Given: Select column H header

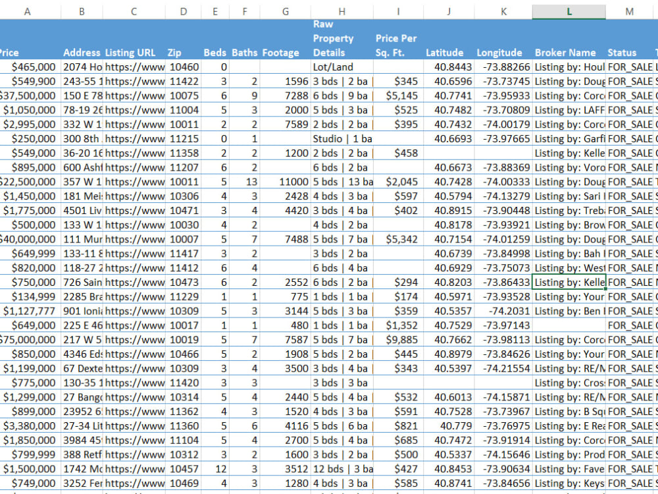Looking at the screenshot, I should 342,11.
